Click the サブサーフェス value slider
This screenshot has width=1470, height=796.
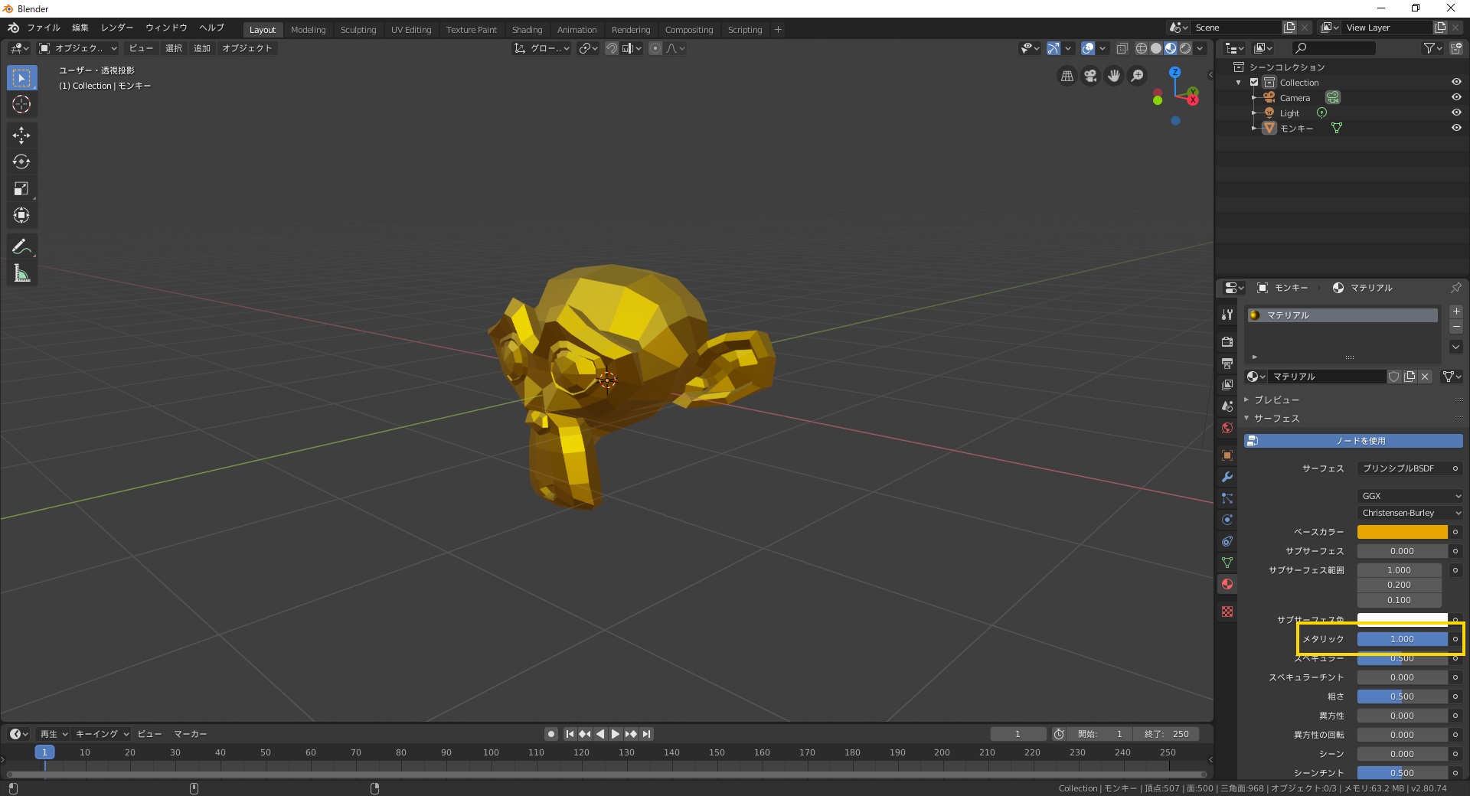(1402, 551)
